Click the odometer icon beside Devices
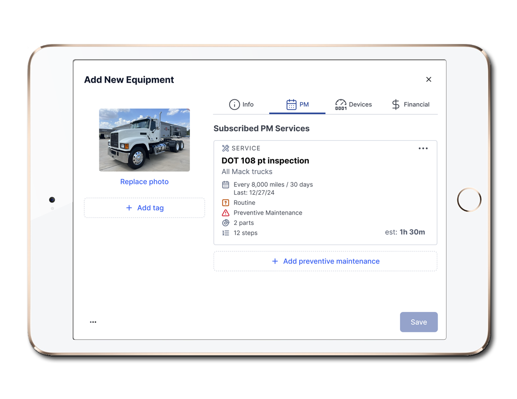517x399 pixels. coord(341,104)
